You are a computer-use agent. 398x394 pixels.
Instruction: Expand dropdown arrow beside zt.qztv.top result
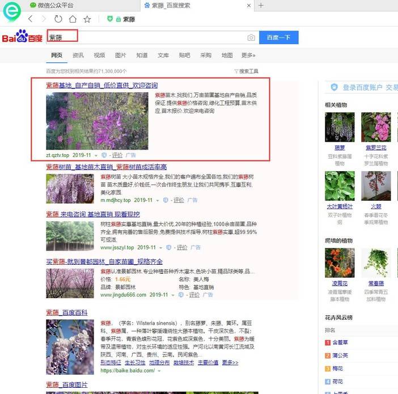pos(96,155)
